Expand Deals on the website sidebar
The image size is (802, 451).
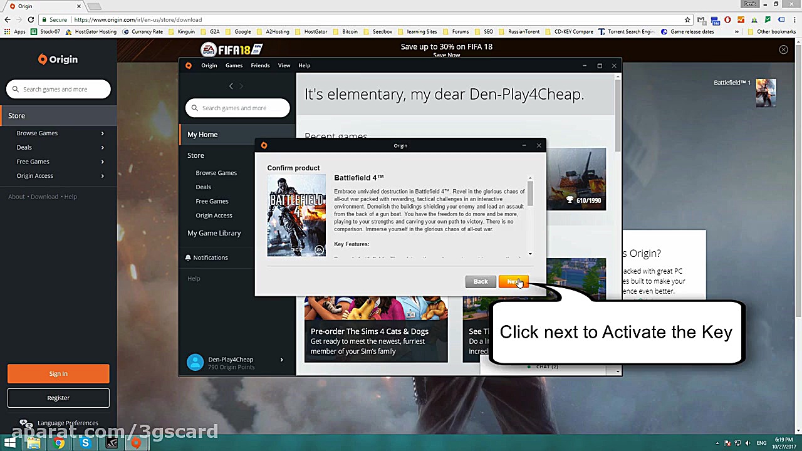(102, 147)
